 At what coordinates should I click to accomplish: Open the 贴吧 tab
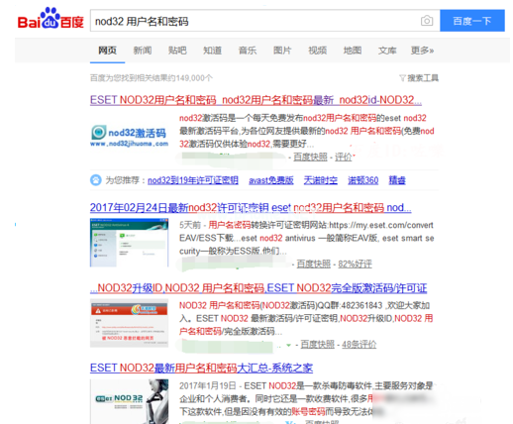click(x=177, y=51)
